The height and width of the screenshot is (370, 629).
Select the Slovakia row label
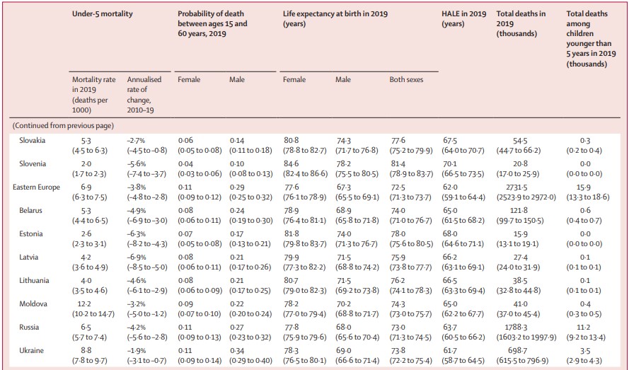[x=33, y=140]
